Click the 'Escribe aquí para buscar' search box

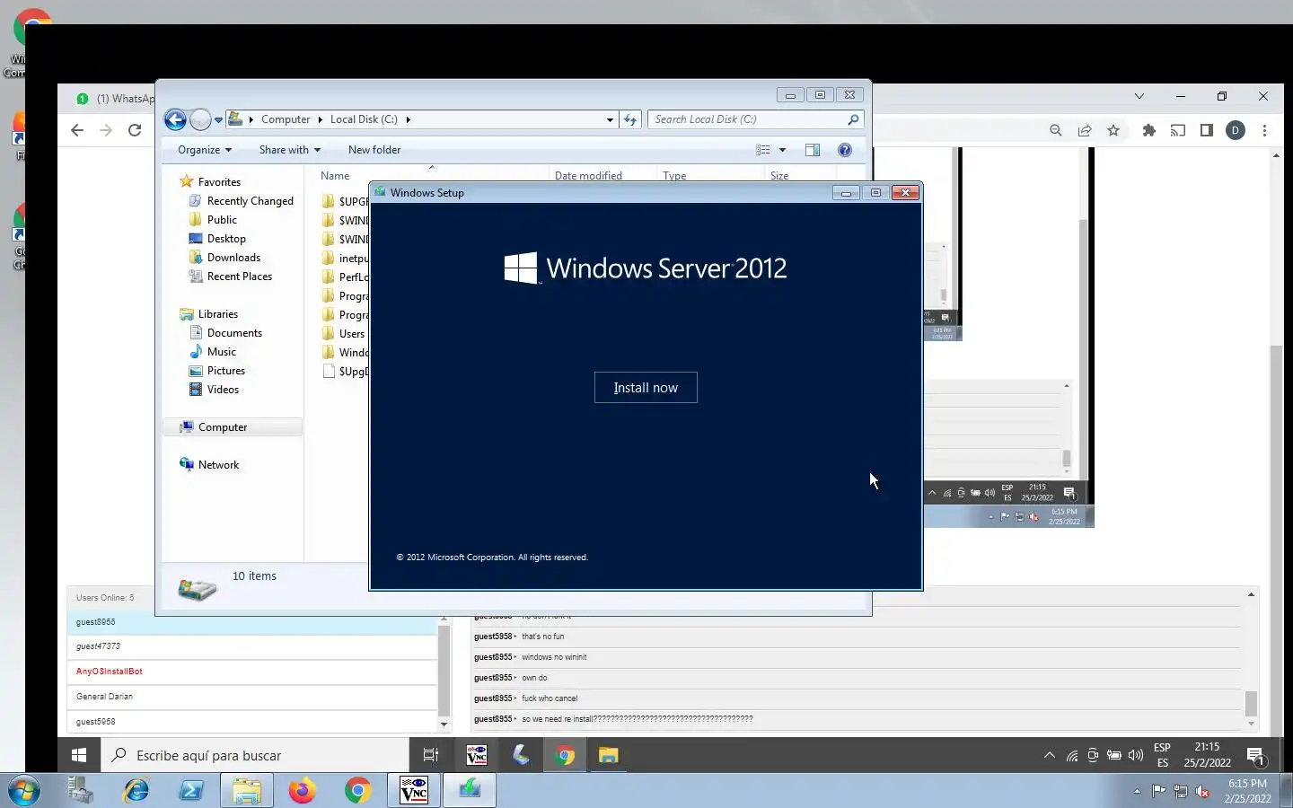[256, 755]
